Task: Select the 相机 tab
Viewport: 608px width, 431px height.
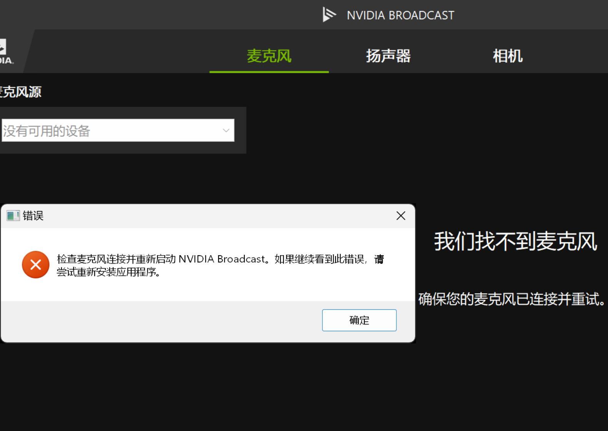Action: click(x=508, y=56)
